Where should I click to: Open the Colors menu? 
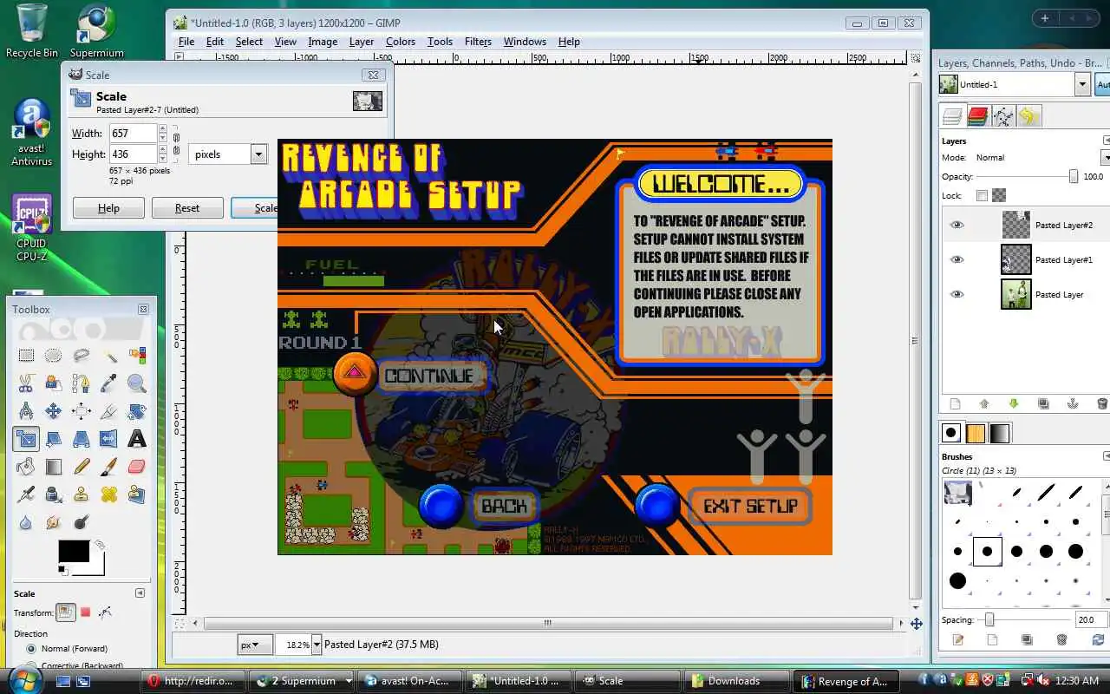pos(401,42)
